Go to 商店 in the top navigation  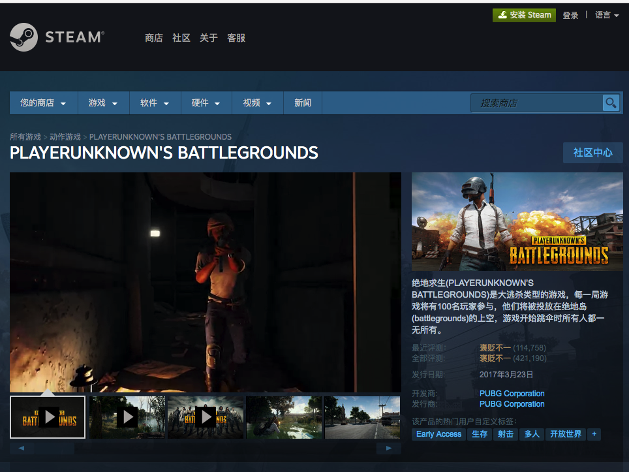click(153, 38)
